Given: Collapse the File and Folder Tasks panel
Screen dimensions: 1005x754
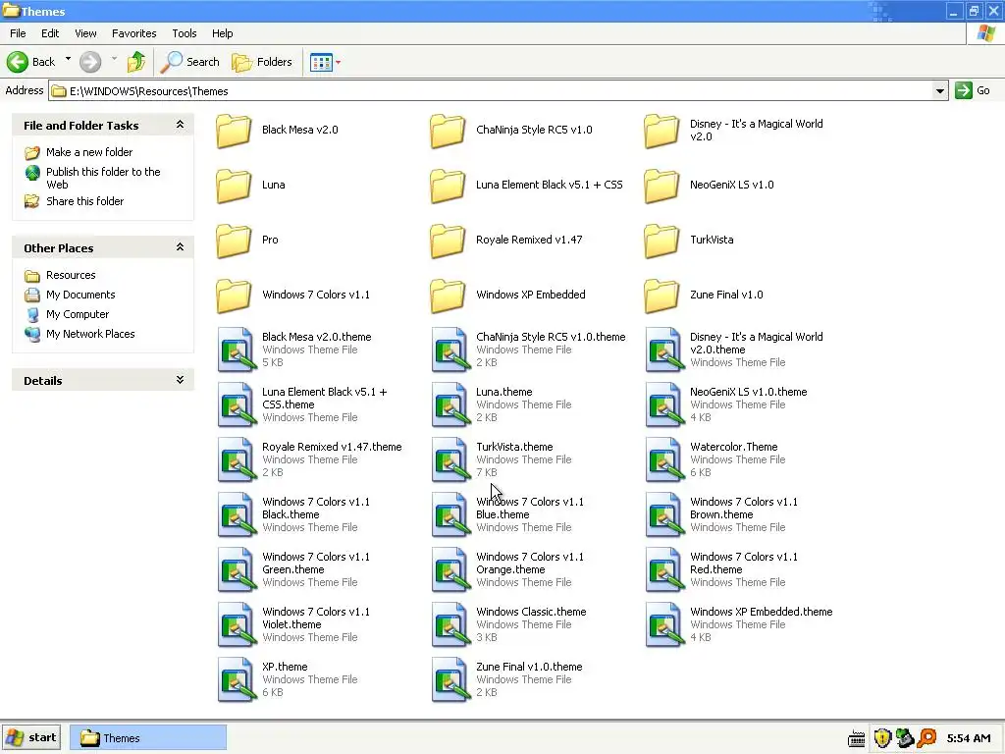Looking at the screenshot, I should point(181,125).
